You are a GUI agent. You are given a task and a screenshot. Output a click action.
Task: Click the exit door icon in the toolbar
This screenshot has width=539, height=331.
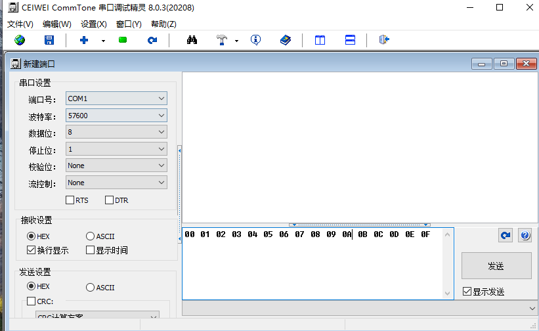pos(384,40)
